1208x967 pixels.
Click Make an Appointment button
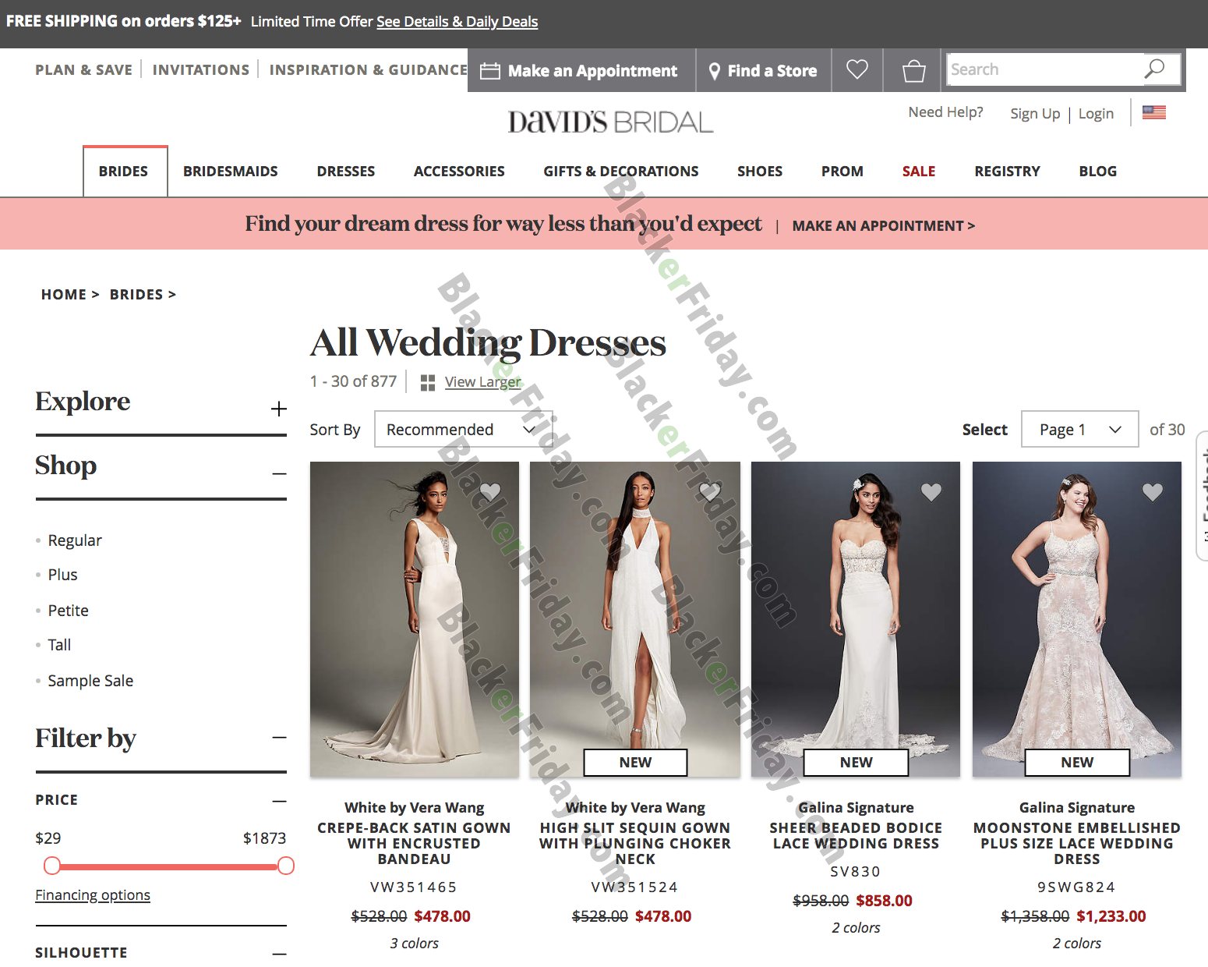coord(581,70)
